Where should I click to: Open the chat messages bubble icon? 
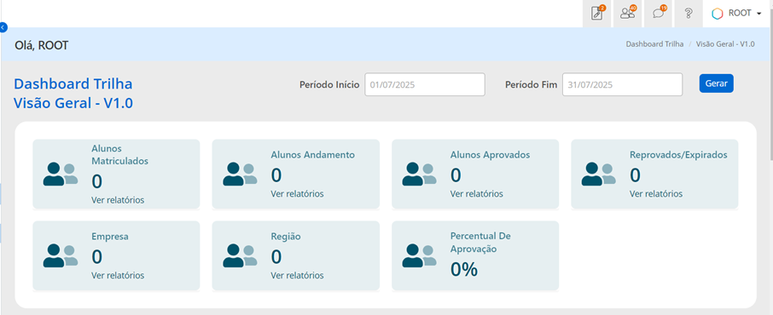659,14
